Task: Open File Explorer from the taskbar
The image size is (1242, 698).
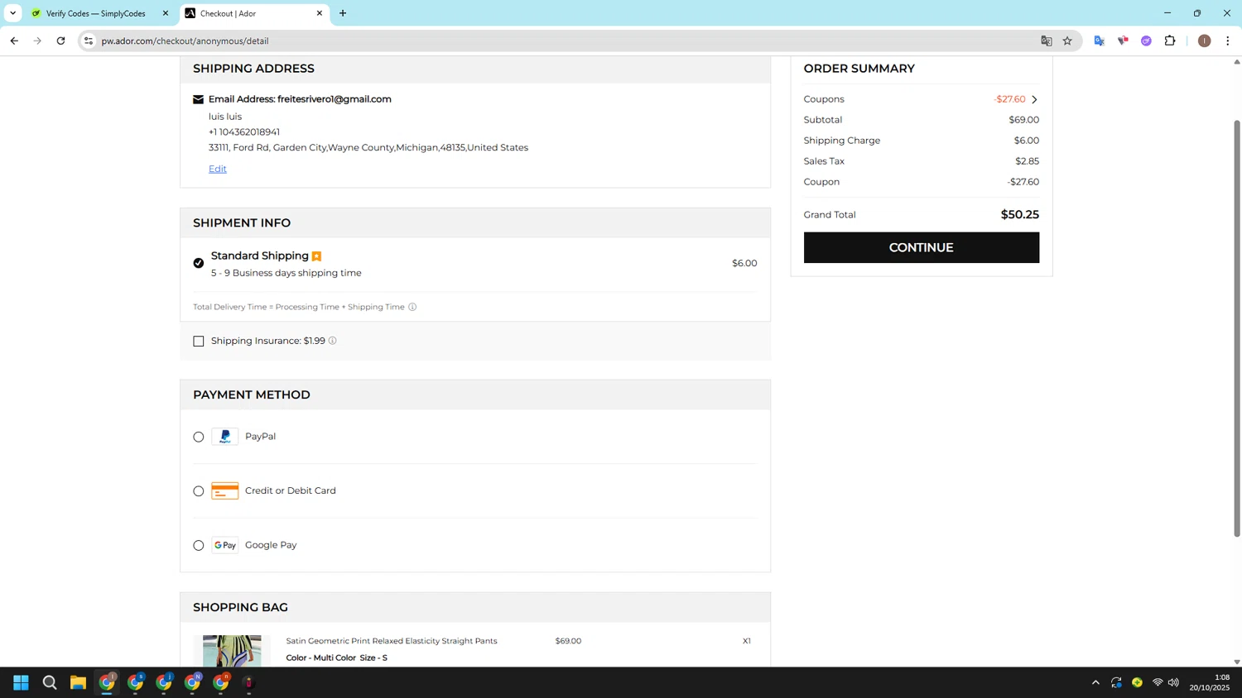Action: click(x=78, y=682)
